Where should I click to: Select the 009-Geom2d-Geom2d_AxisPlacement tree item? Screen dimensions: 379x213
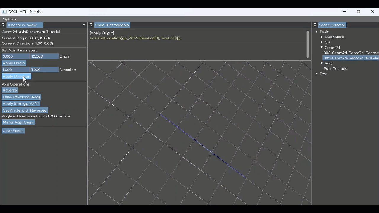click(x=351, y=58)
